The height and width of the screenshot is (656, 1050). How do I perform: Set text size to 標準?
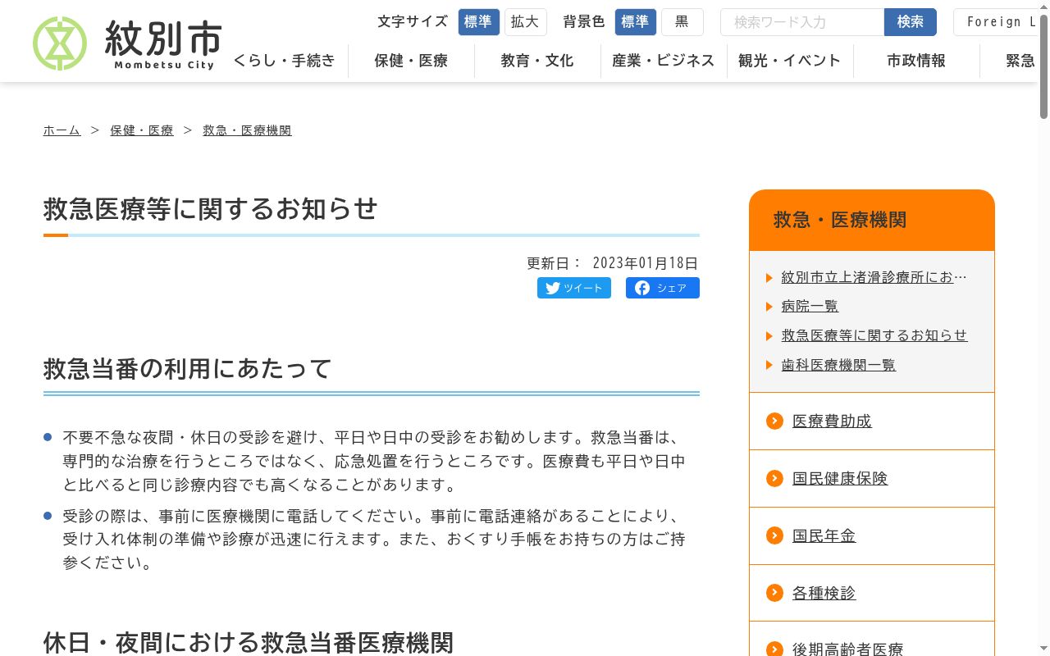click(478, 22)
